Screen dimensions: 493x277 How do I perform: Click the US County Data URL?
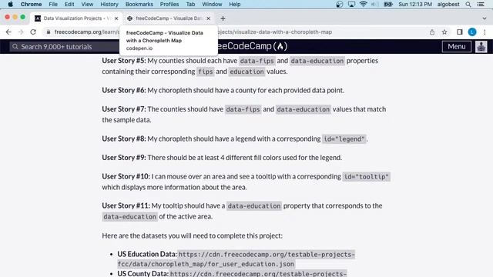click(x=259, y=274)
